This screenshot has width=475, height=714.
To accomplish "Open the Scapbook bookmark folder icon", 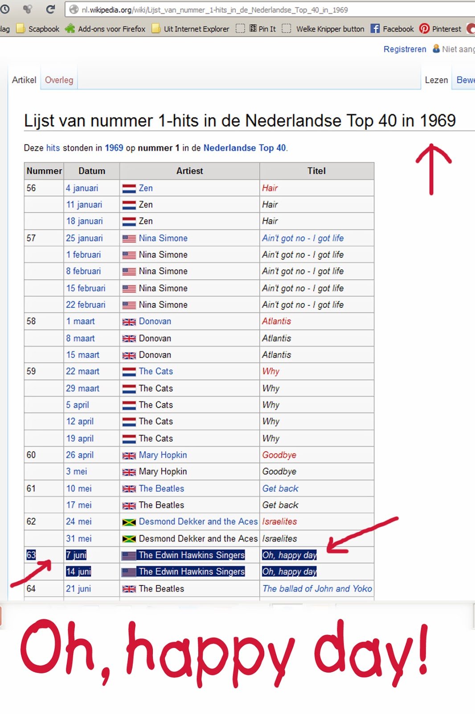I will click(20, 29).
